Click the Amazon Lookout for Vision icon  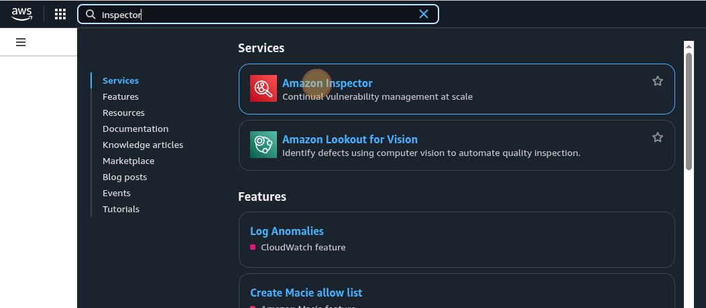click(263, 145)
